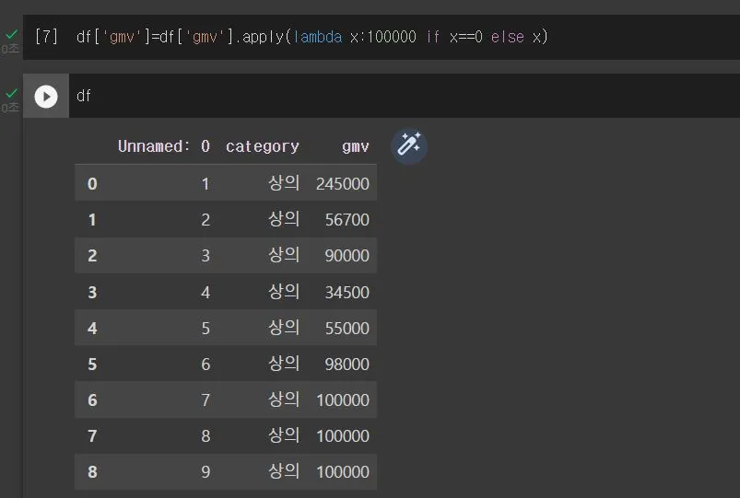Click the gmv value 55000

[347, 329]
